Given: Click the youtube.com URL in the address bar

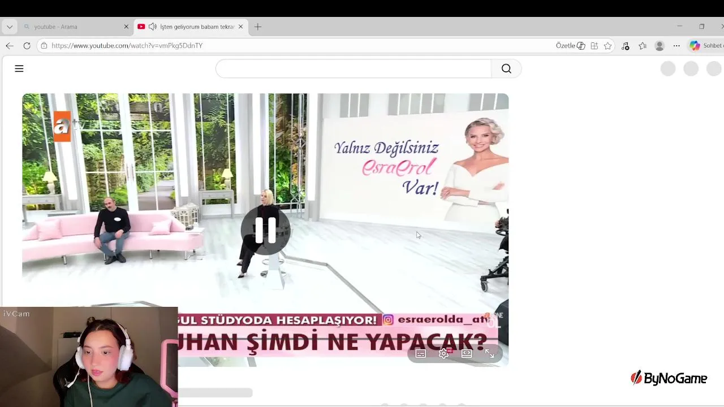Looking at the screenshot, I should tap(127, 46).
